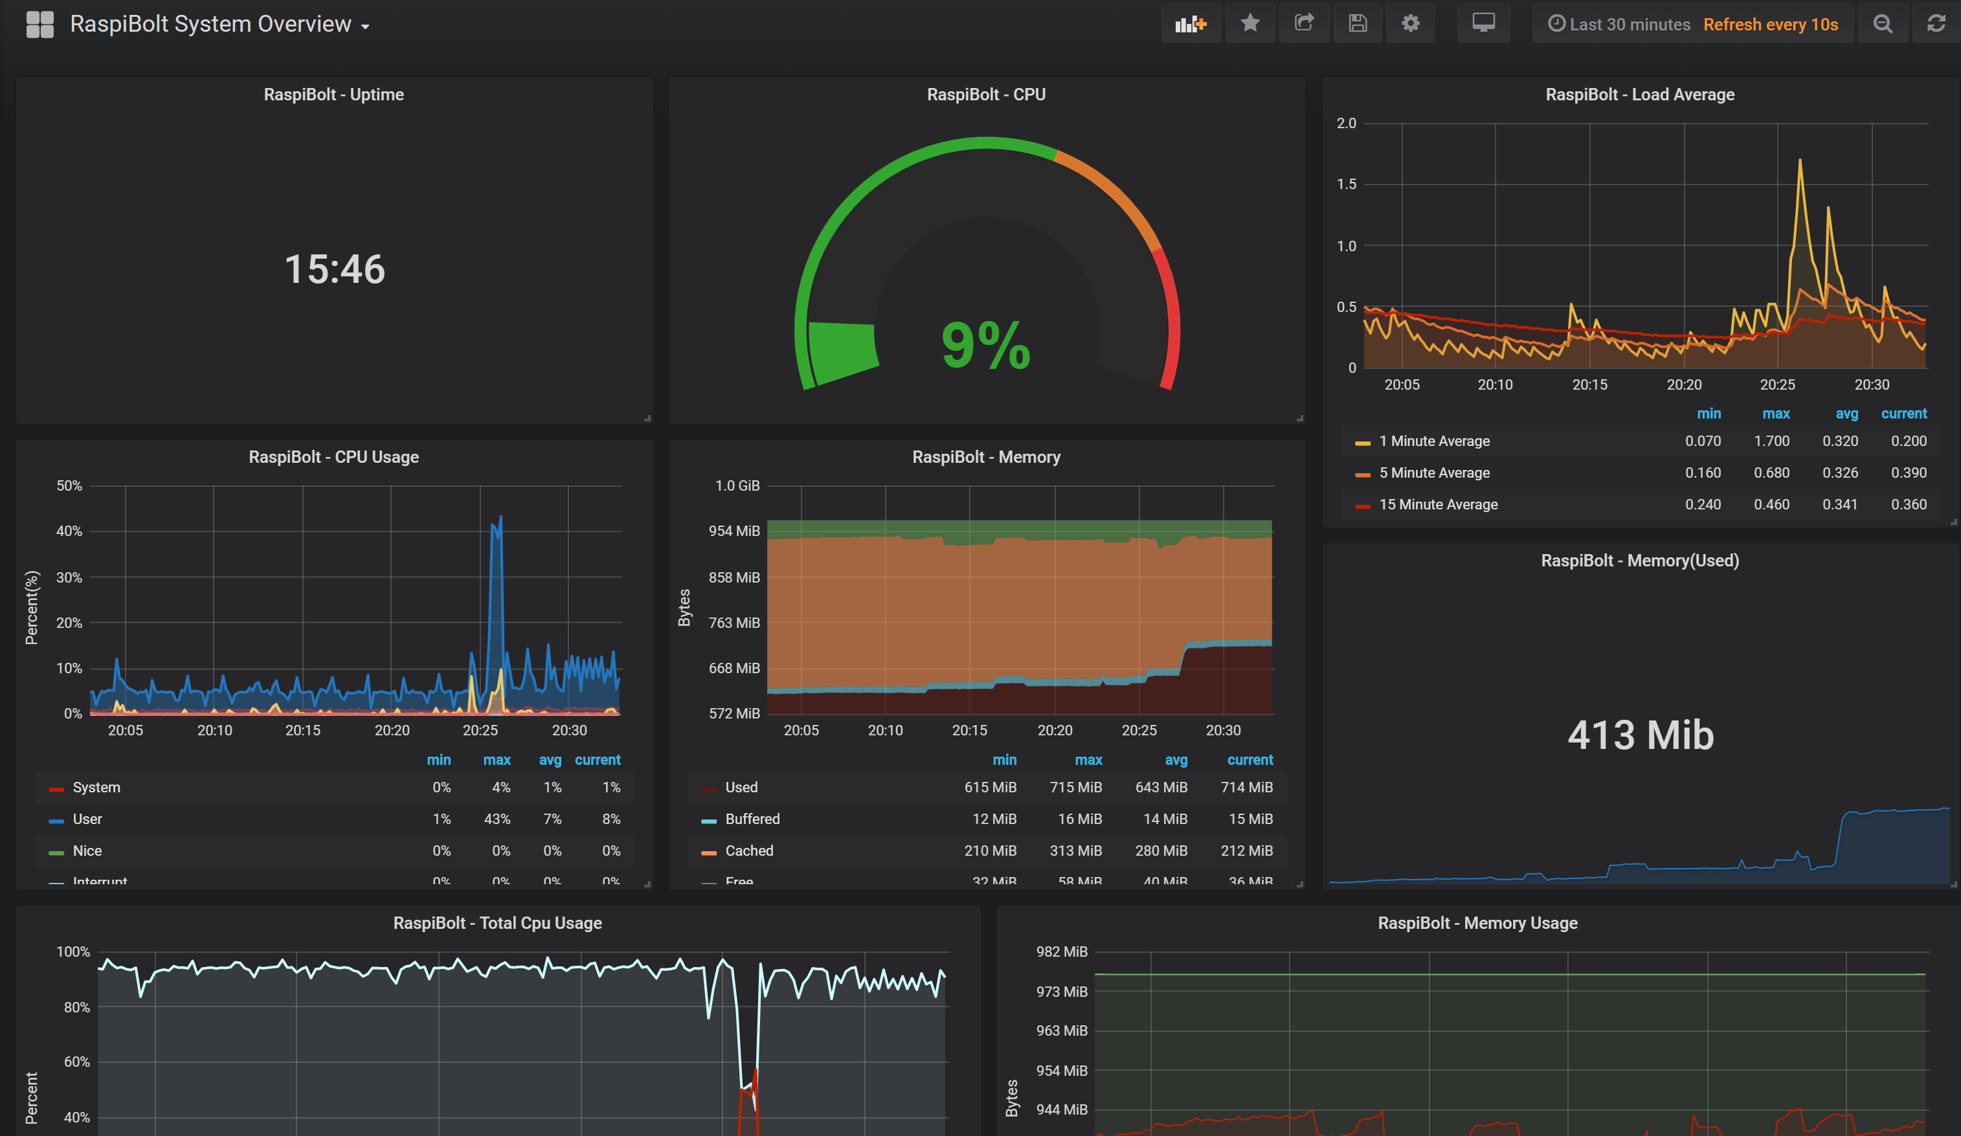Open RaspiBolt - CPU panel title menu

(986, 94)
